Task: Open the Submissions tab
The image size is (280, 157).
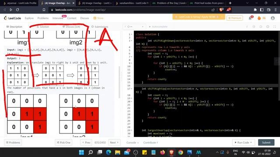Action: pos(100,27)
